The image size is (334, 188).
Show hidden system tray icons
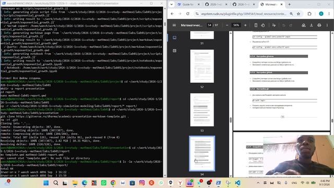[258, 183]
